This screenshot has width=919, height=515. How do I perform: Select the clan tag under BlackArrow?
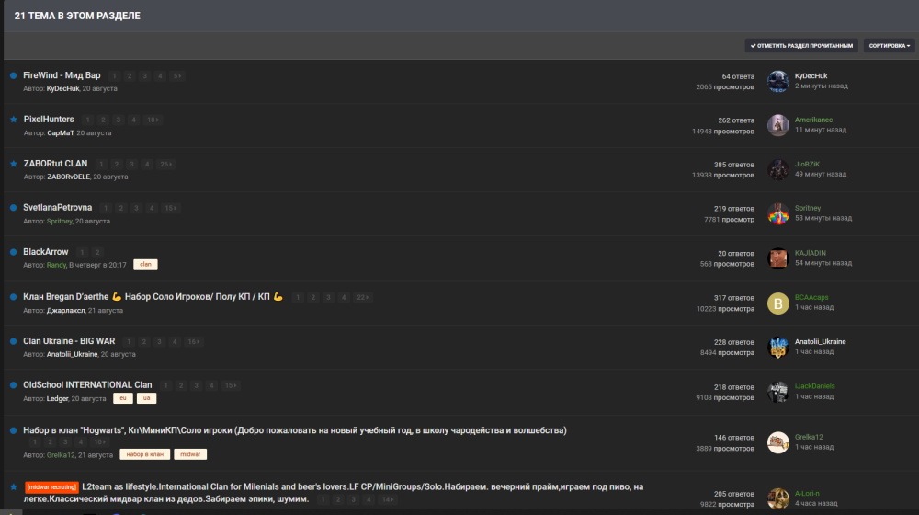(x=145, y=264)
